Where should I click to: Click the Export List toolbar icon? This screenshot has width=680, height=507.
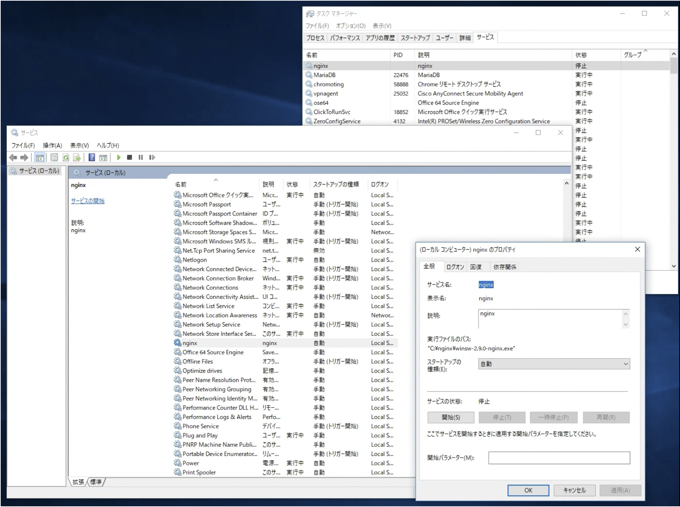(77, 157)
